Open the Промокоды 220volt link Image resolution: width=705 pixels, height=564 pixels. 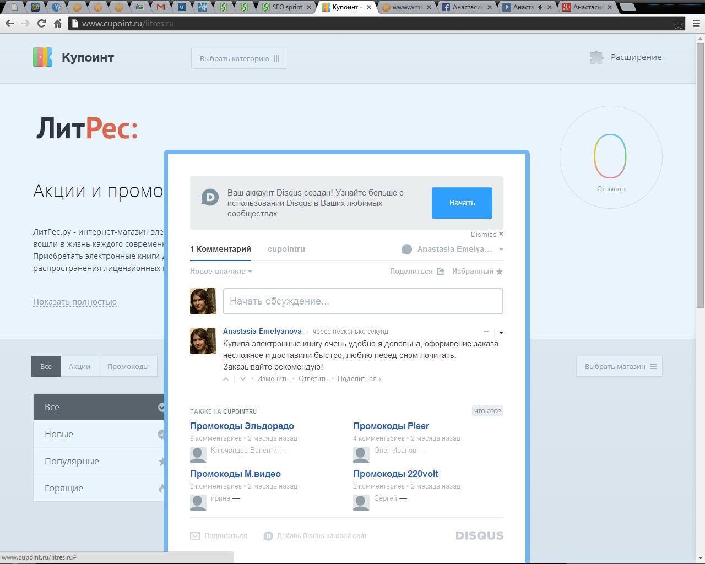tap(395, 474)
